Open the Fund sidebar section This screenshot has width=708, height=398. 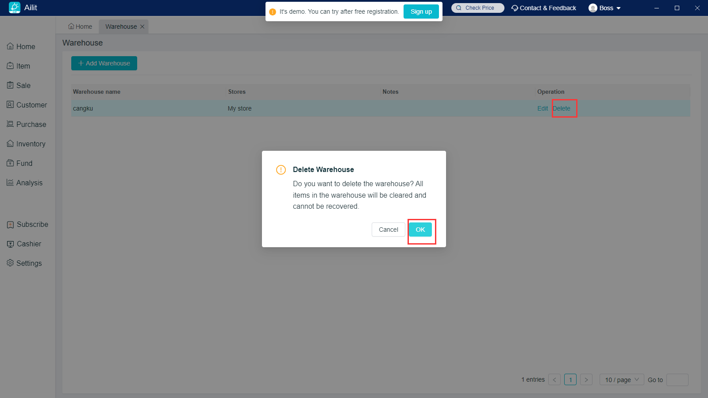(24, 163)
